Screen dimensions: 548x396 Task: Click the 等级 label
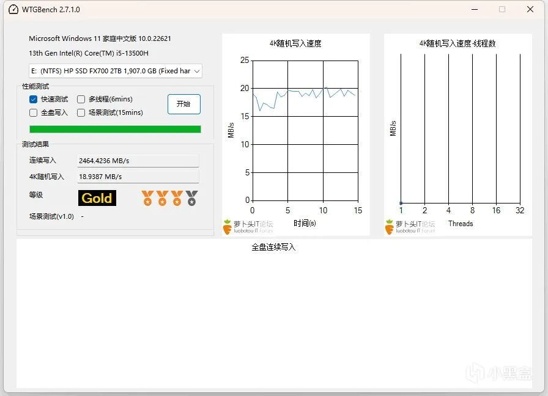pos(36,195)
